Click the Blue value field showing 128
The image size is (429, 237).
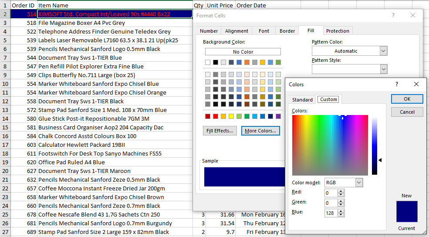click(x=331, y=213)
